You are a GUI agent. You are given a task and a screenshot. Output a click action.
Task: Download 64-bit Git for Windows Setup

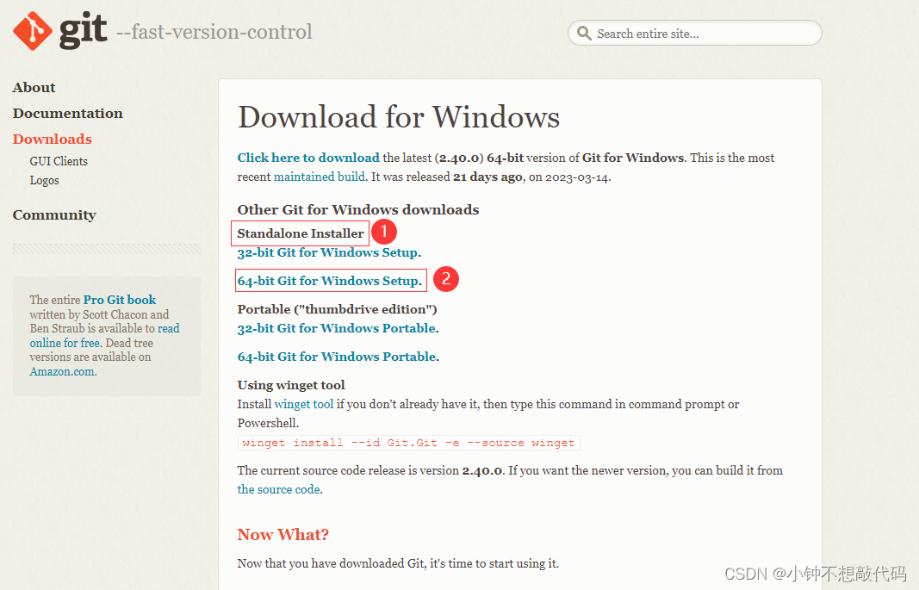[x=327, y=281]
